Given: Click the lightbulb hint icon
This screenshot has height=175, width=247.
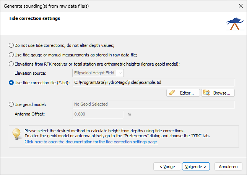Looking at the screenshot, I should click(x=16, y=134).
